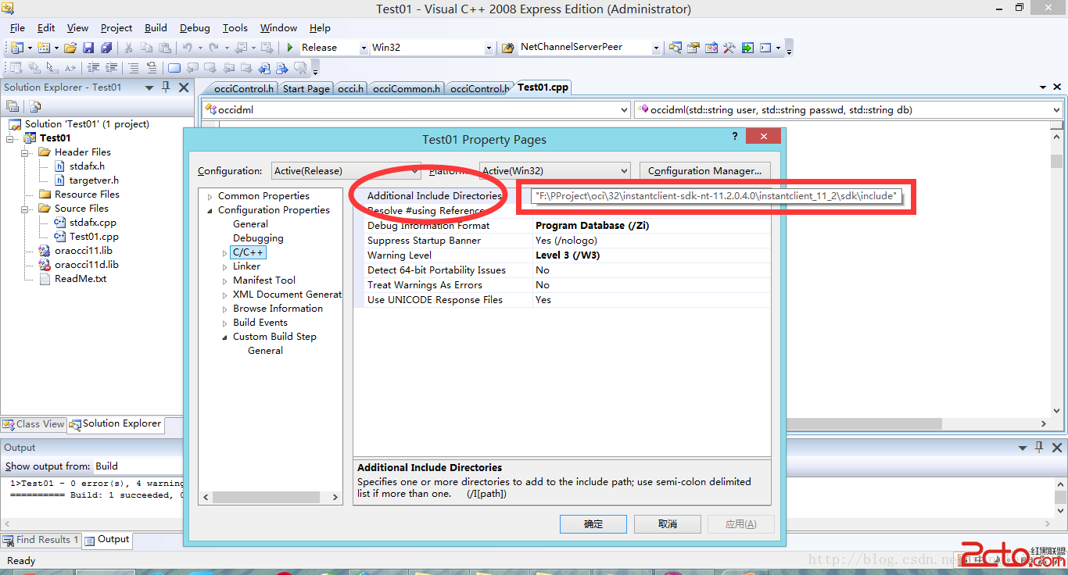The height and width of the screenshot is (575, 1068).
Task: Open the NetChannelServerPeer find dropdown
Action: click(656, 48)
